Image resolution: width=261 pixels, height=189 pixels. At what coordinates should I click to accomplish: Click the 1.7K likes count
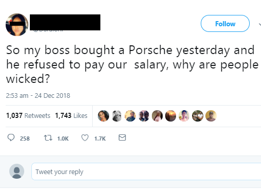tap(100, 139)
